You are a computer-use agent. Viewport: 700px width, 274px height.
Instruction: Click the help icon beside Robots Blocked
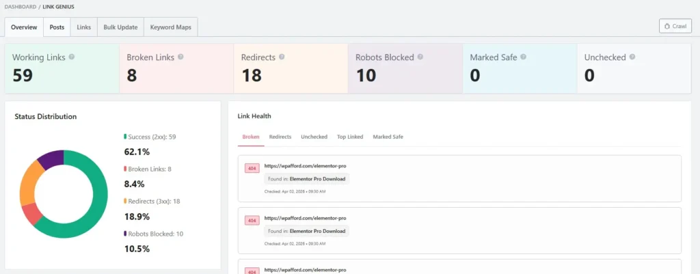point(420,57)
